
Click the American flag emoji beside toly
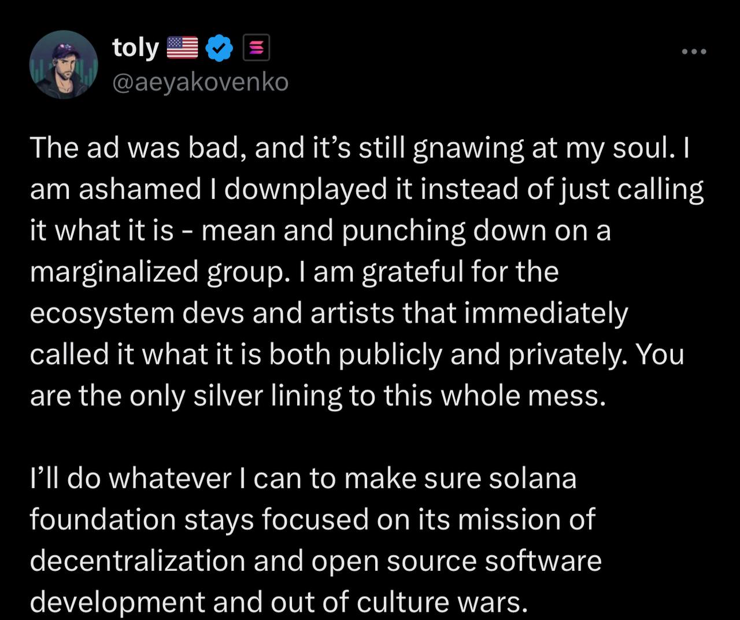coord(182,48)
